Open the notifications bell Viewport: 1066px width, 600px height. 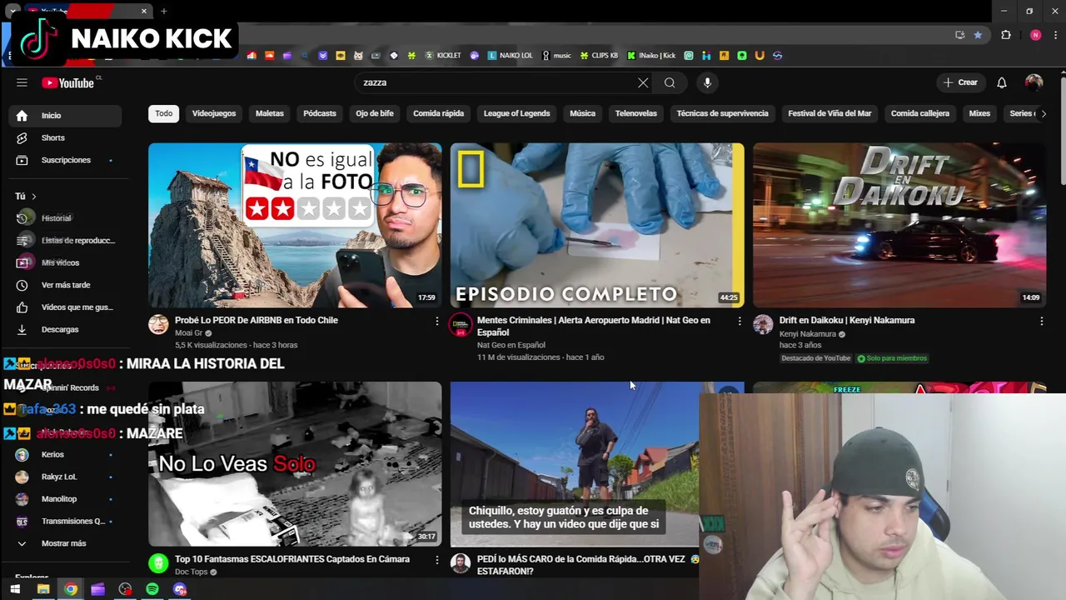tap(1002, 82)
